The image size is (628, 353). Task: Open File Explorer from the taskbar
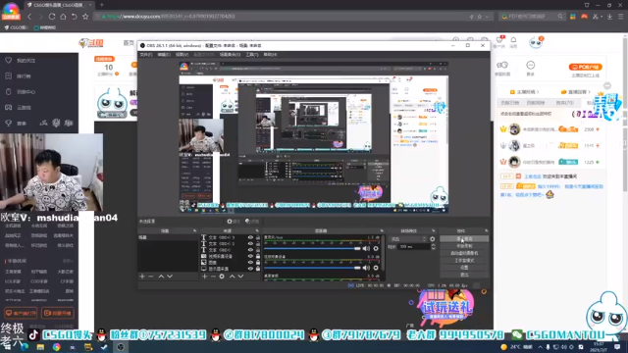[40, 347]
